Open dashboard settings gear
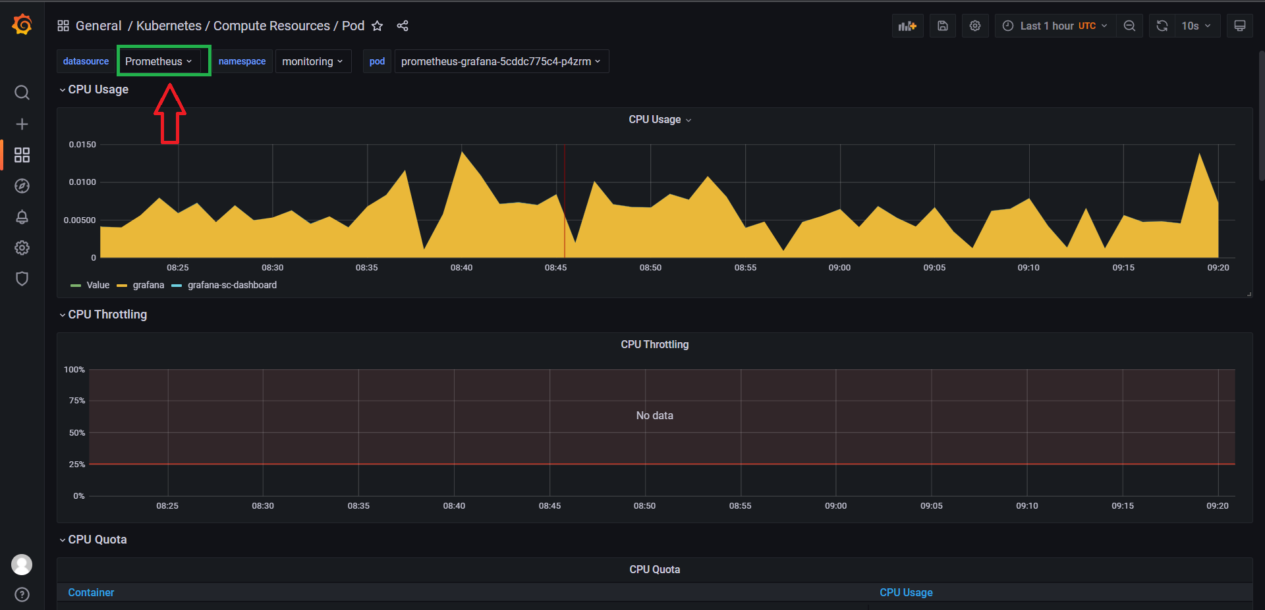 975,26
